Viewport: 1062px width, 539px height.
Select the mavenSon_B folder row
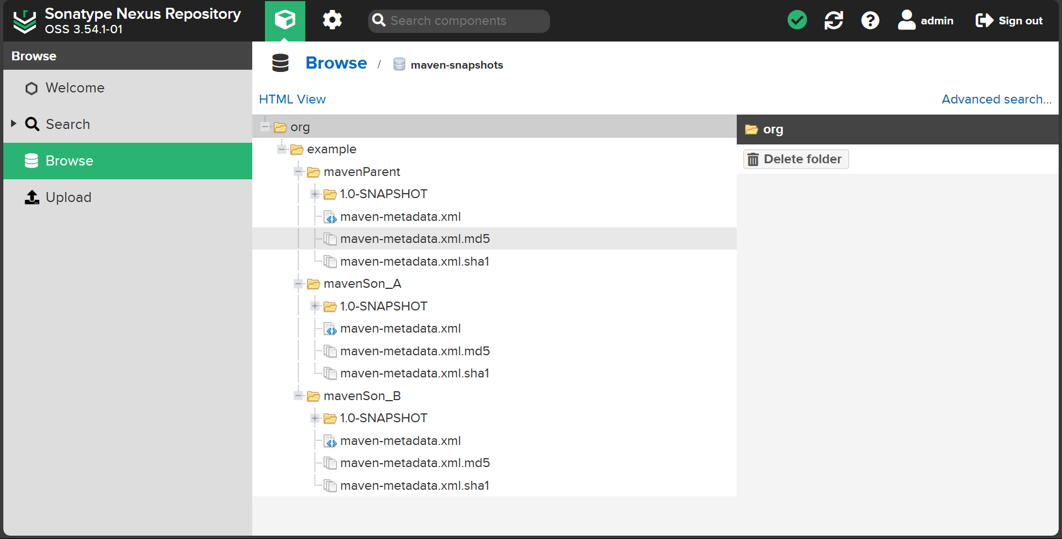[x=494, y=396]
